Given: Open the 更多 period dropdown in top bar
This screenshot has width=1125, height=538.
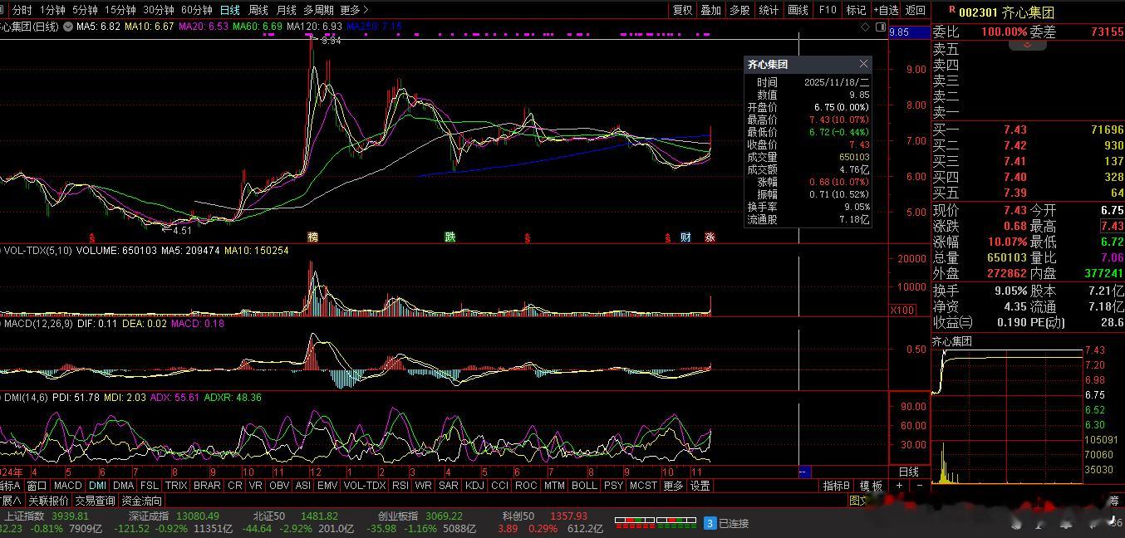Looking at the screenshot, I should coord(354,10).
